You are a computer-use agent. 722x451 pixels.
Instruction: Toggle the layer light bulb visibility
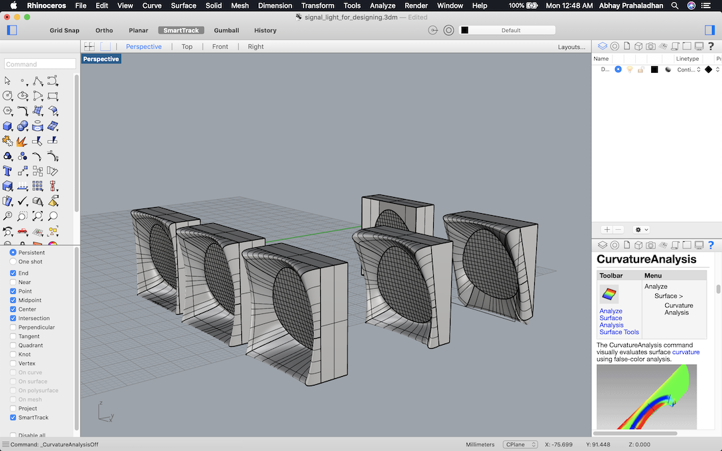[x=629, y=69]
